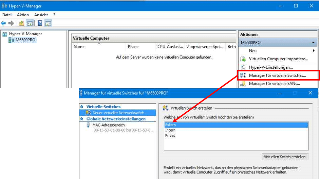Click the Hyper-V-Einstellungen icon
The image size is (320, 179).
click(243, 67)
